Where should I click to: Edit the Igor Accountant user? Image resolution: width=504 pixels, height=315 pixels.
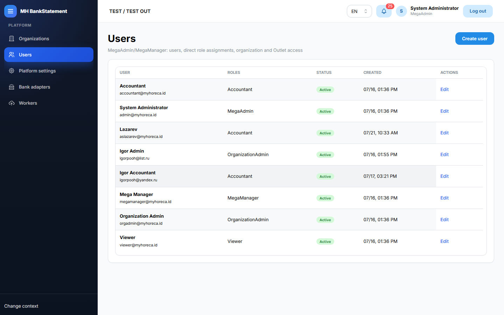(444, 176)
